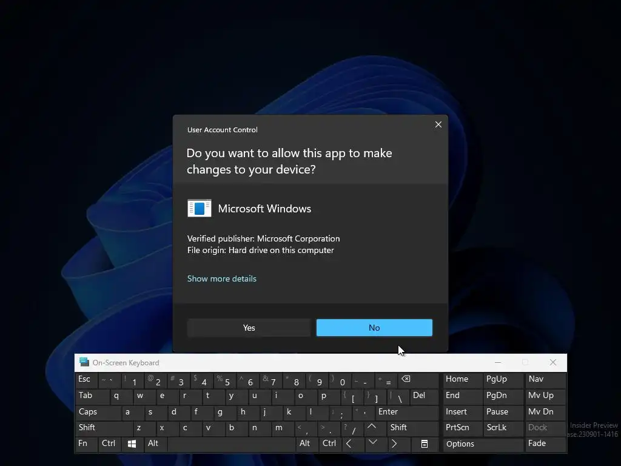Tap the number 8 key
Viewport: 621px width, 466px height.
[294, 380]
